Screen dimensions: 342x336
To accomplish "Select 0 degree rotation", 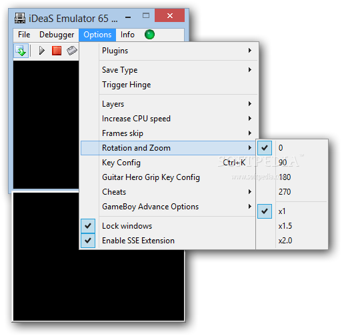I will pyautogui.click(x=292, y=148).
